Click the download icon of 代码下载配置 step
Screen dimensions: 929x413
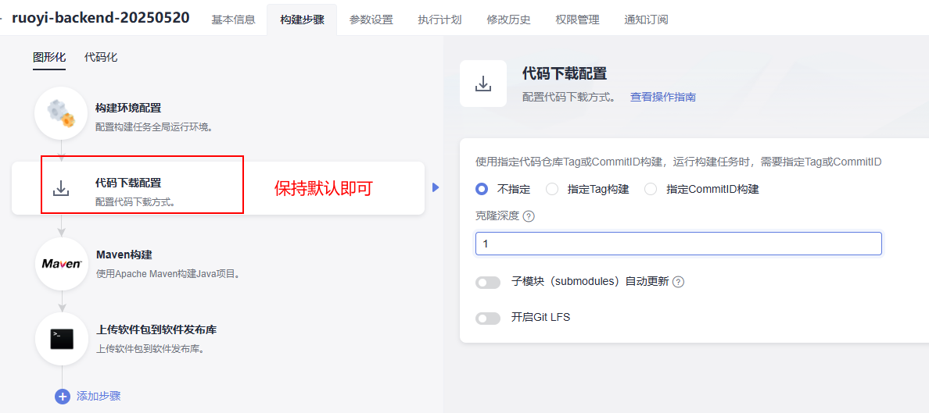click(62, 188)
